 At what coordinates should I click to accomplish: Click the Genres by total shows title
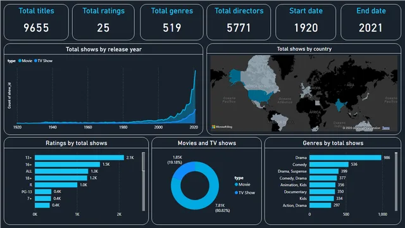[333, 143]
